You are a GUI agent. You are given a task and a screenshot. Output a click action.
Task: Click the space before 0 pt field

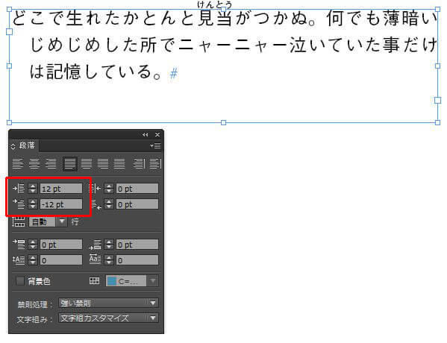61,245
